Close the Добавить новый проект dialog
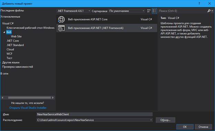The image size is (215, 131). tap(209, 3)
